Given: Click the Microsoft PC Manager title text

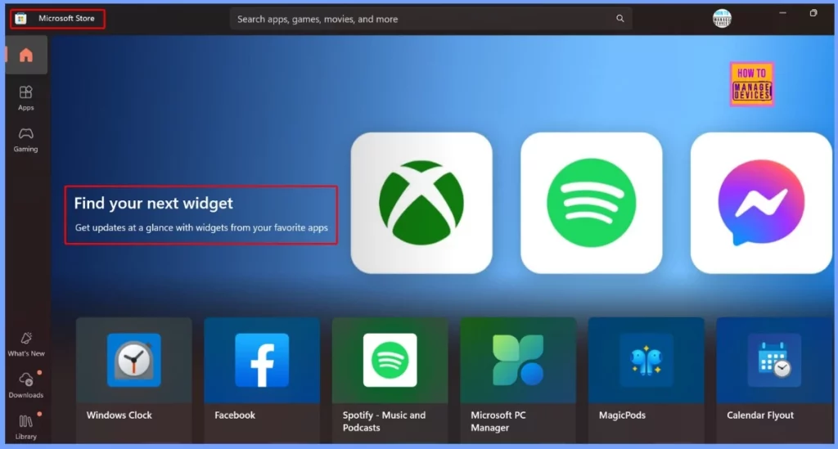Looking at the screenshot, I should tap(498, 421).
